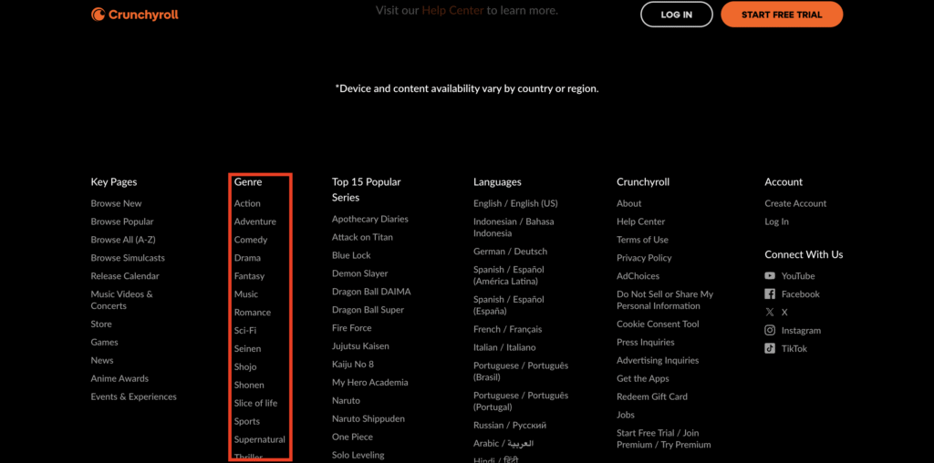Select the Action genre
This screenshot has width=934, height=463.
(x=247, y=203)
